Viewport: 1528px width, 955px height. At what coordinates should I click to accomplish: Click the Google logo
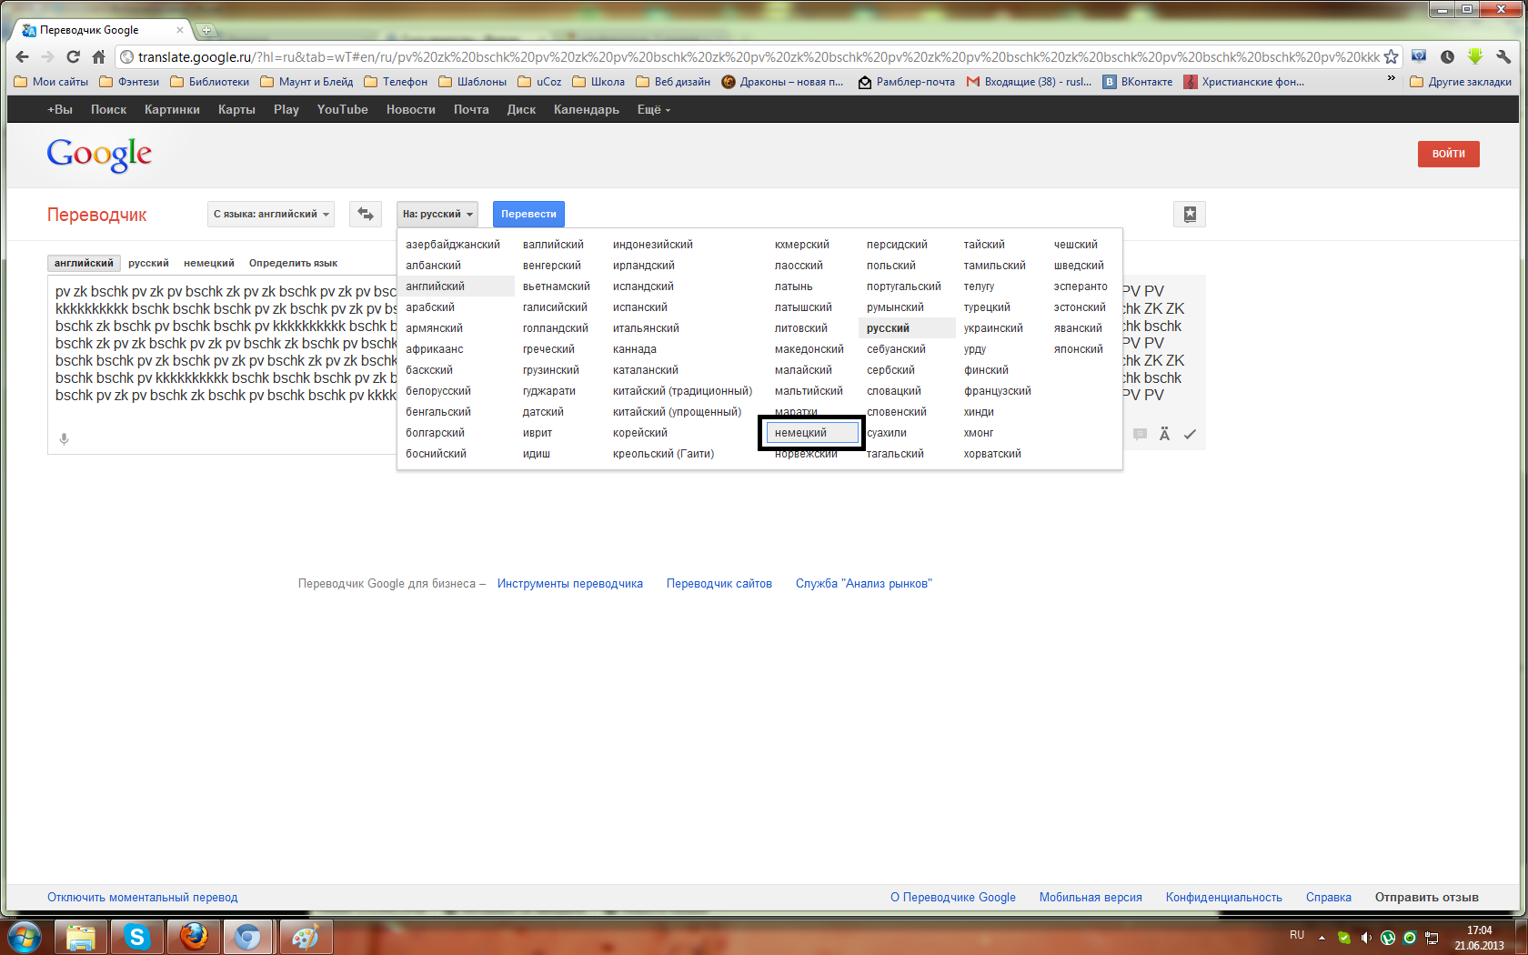coord(99,155)
